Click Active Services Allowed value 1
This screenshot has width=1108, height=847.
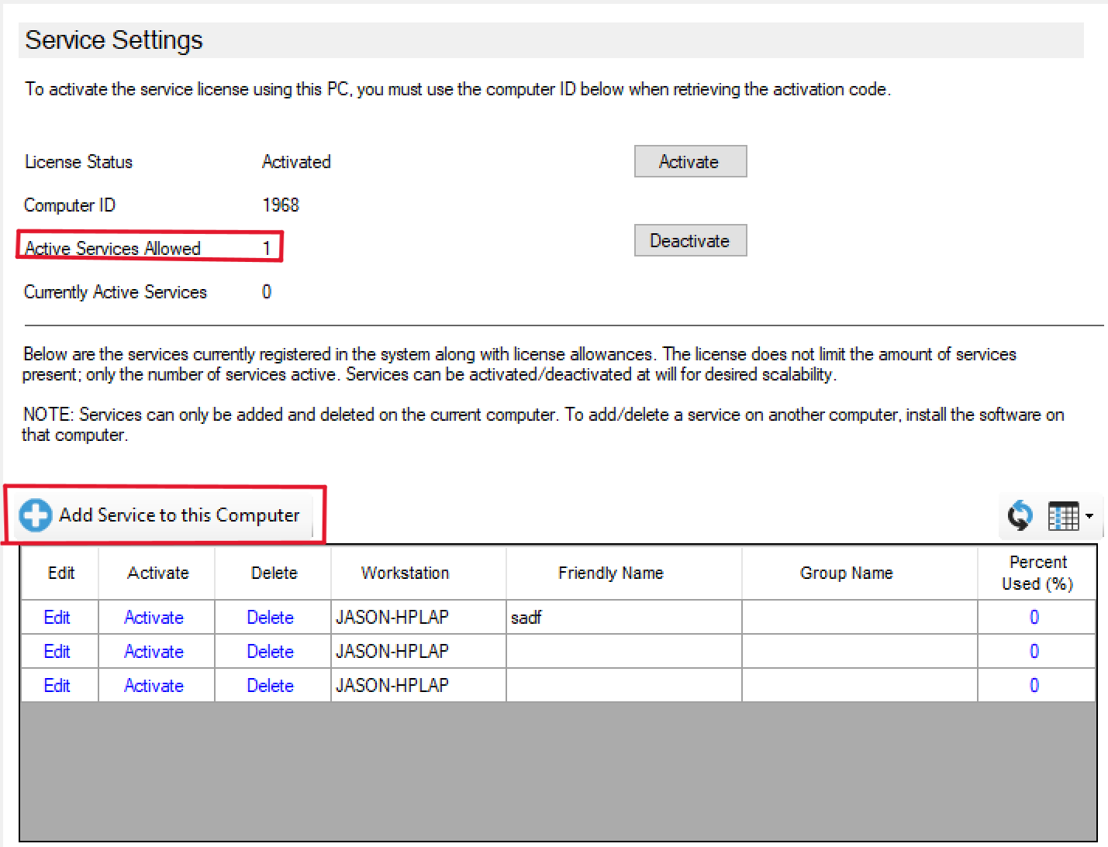(267, 249)
